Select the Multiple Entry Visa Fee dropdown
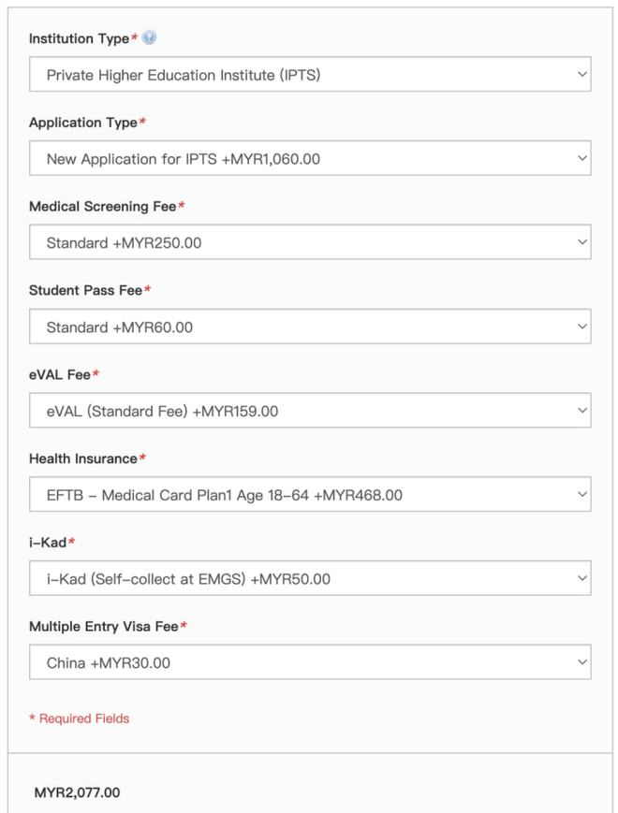The height and width of the screenshot is (813, 618). pos(309,662)
